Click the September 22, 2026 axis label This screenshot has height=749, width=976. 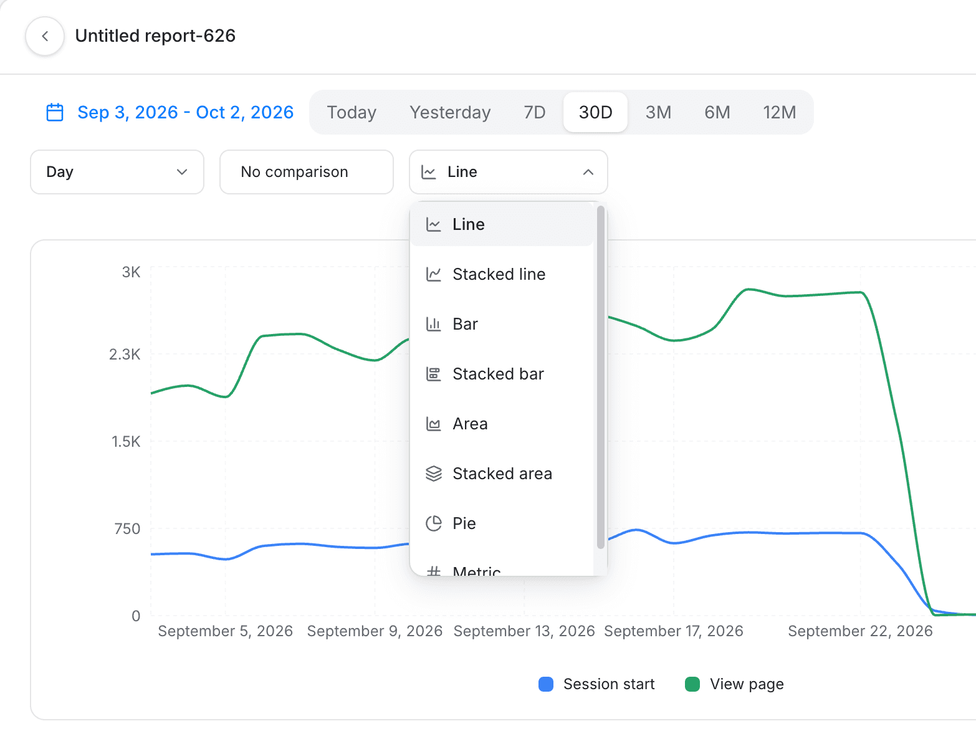860,631
